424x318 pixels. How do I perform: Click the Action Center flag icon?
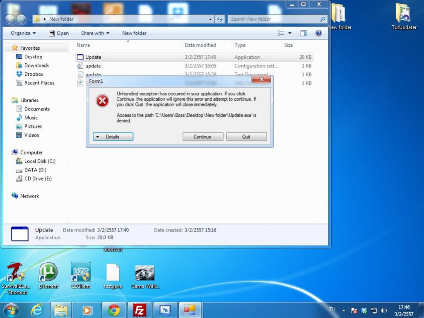pos(354,311)
